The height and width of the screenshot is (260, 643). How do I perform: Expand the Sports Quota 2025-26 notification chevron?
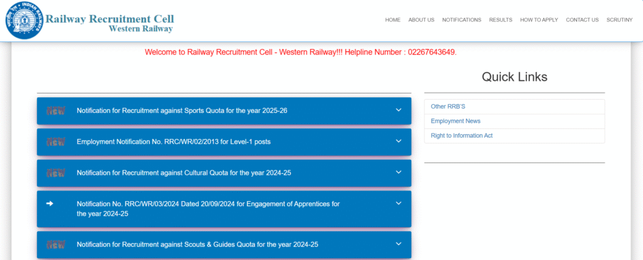coord(398,110)
